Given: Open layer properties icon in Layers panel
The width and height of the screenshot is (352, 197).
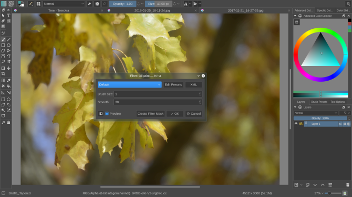Looking at the screenshot, I should coord(330,185).
